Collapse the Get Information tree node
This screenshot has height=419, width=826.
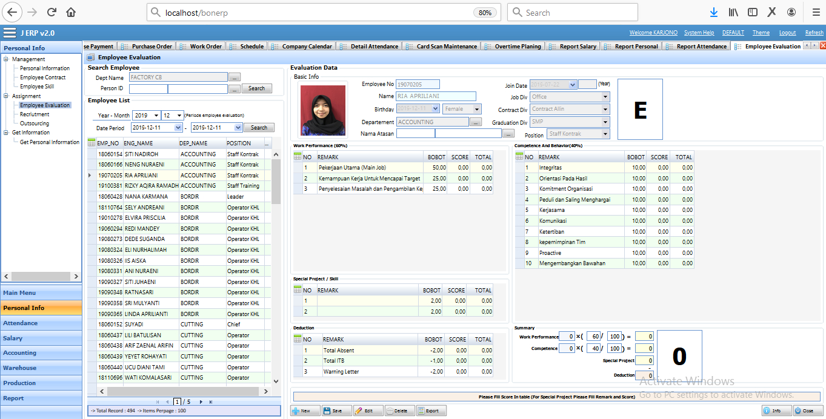pos(5,133)
